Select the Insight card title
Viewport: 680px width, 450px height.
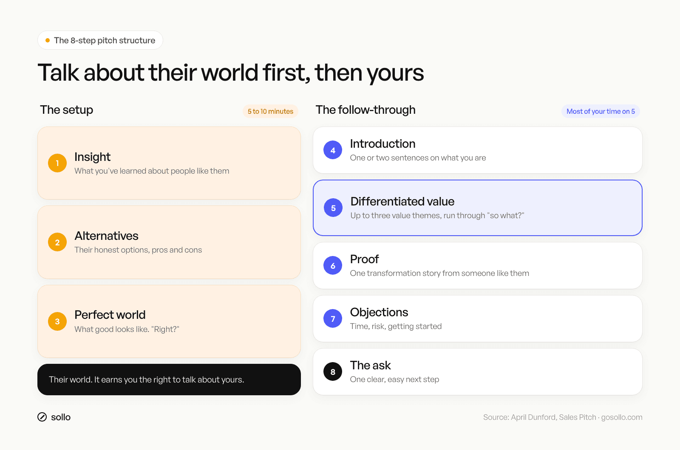(92, 157)
